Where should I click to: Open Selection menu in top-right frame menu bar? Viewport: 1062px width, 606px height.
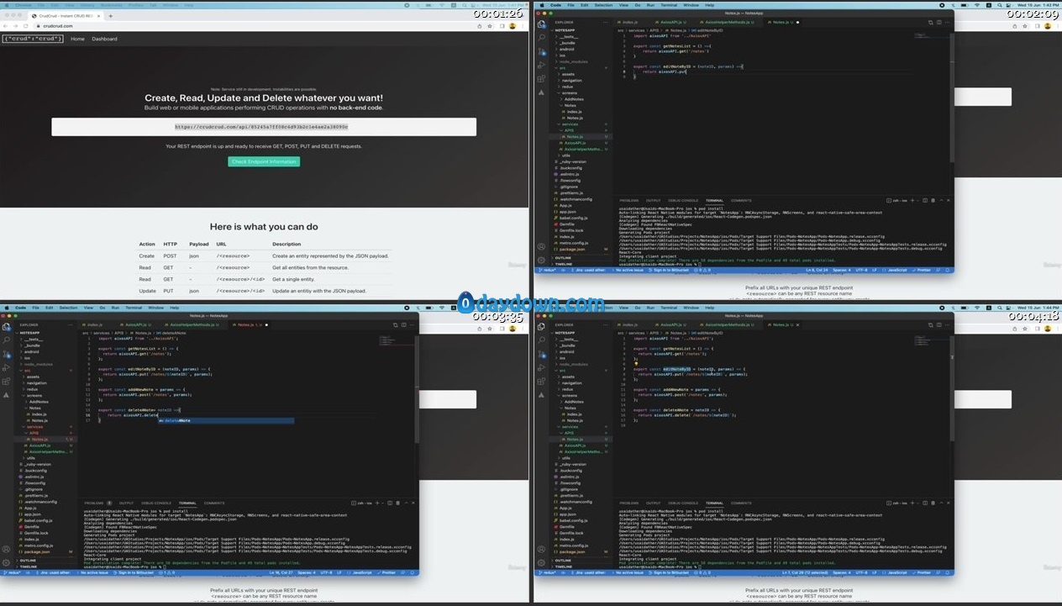click(604, 5)
